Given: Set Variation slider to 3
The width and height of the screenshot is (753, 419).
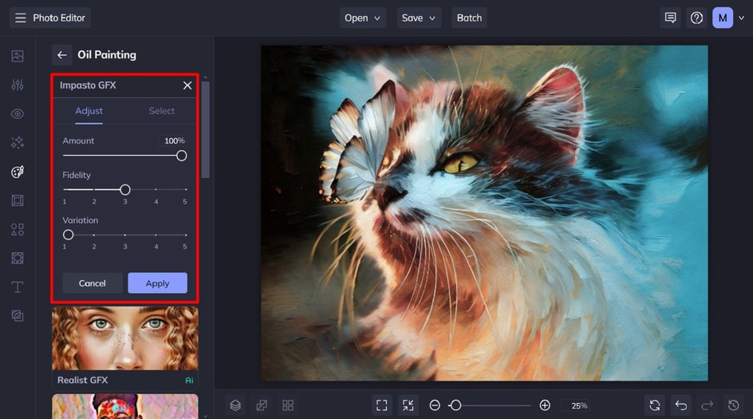Looking at the screenshot, I should tap(125, 235).
